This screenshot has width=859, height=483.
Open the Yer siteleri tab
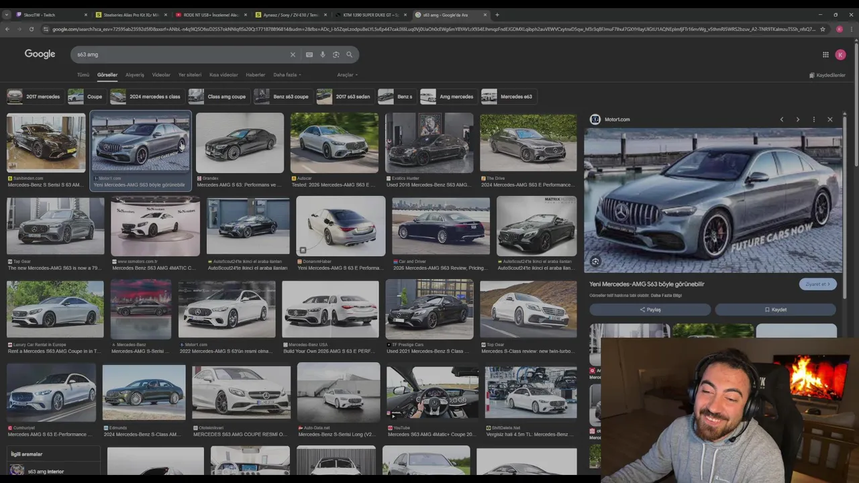pyautogui.click(x=190, y=75)
